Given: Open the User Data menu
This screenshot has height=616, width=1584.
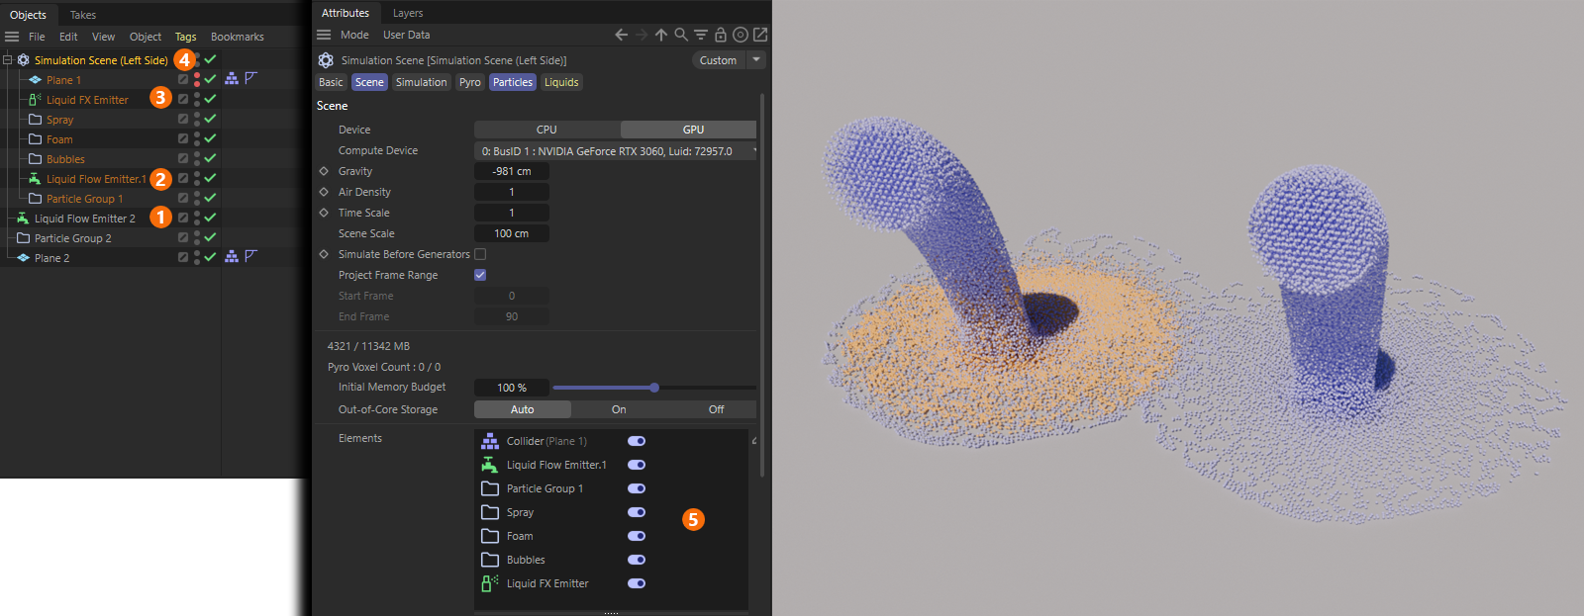Looking at the screenshot, I should pos(407,35).
